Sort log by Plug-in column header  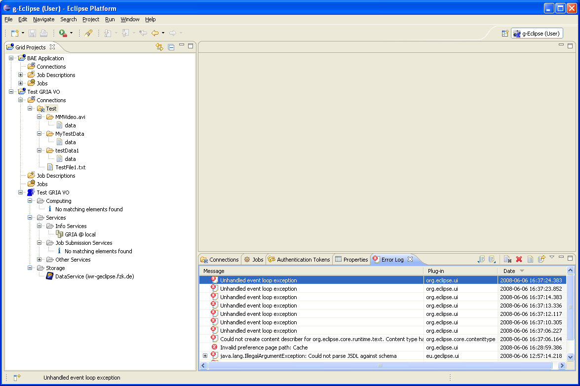tap(461, 271)
